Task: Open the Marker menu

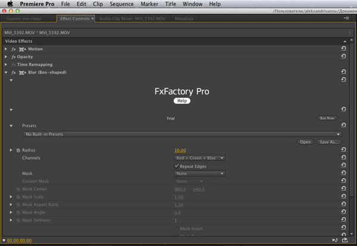Action: tap(149, 4)
